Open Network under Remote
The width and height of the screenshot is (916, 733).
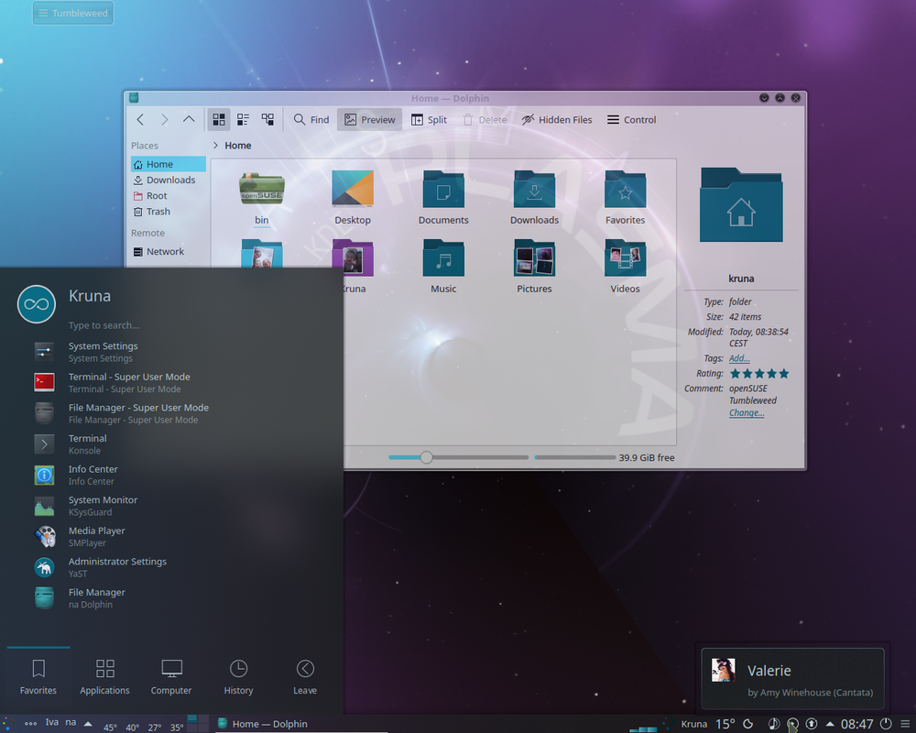169,251
